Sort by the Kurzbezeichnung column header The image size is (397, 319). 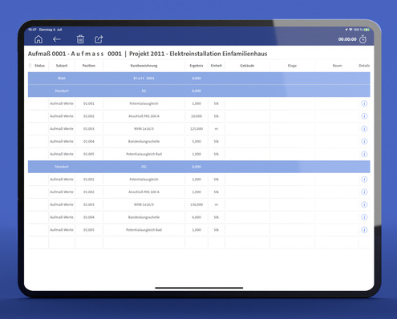coord(144,66)
